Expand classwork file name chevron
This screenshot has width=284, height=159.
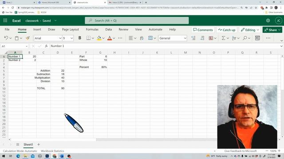(55, 21)
